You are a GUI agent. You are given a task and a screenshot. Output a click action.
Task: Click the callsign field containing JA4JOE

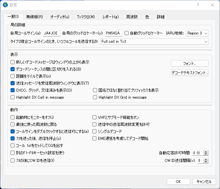pyautogui.click(x=52, y=33)
